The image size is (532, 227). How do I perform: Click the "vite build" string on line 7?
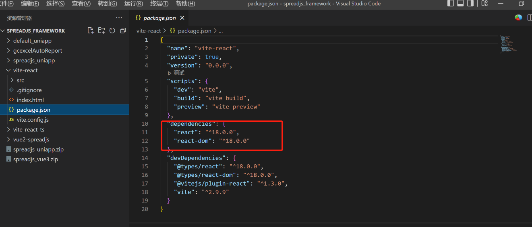227,98
